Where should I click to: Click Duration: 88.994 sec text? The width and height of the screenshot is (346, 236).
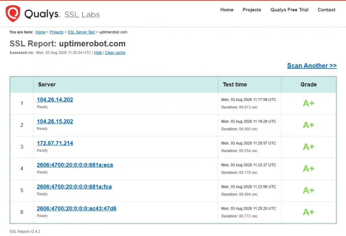[x=240, y=194]
